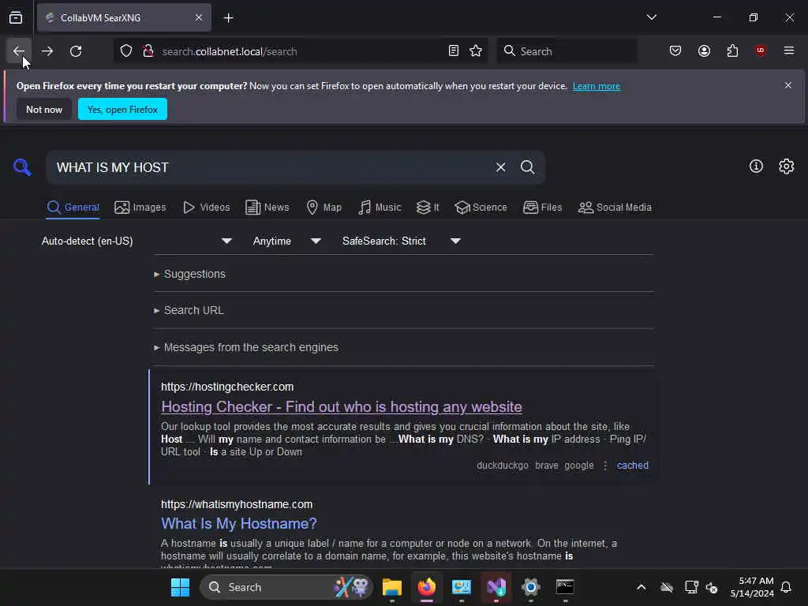Open the notification bell in taskbar

(x=786, y=587)
